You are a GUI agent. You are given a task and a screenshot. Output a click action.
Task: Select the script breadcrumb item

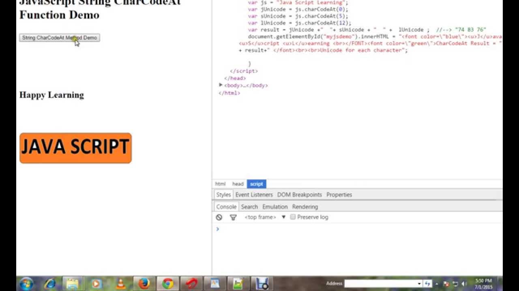pos(256,184)
